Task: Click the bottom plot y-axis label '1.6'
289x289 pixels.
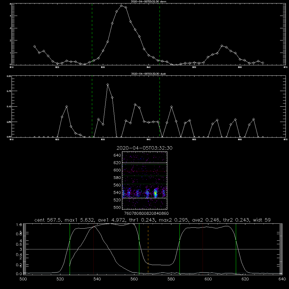Action: tap(19, 225)
